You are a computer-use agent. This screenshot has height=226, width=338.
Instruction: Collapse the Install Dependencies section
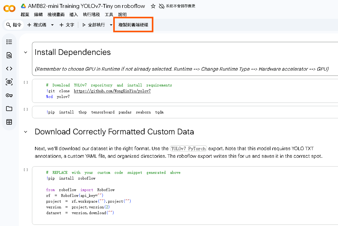click(26, 52)
